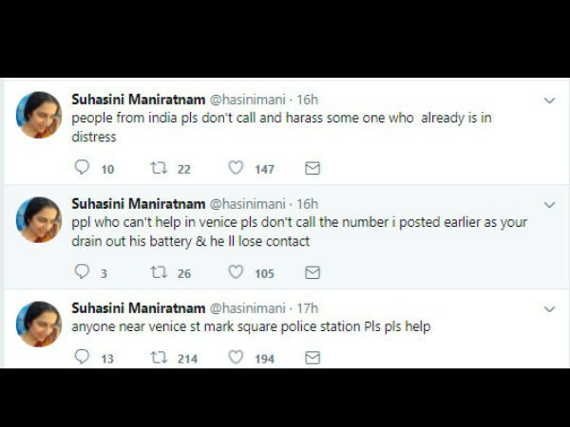Open Suhasini Maniratnam's profile from the first tweet
Screen dimensions: 570x427
(x=137, y=99)
